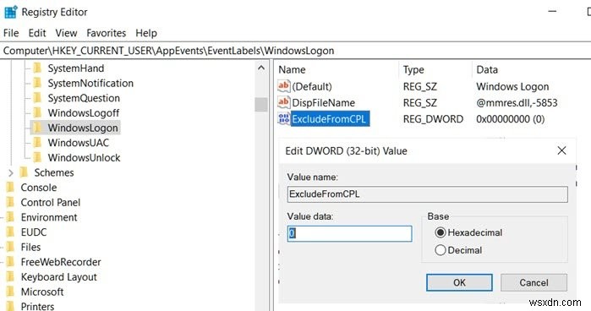Select the DispFileName value name
Image resolution: width=591 pixels, height=311 pixels.
coord(323,103)
